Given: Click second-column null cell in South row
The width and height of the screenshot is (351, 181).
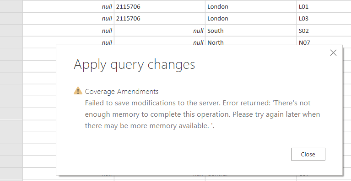Looking at the screenshot, I should coord(160,31).
